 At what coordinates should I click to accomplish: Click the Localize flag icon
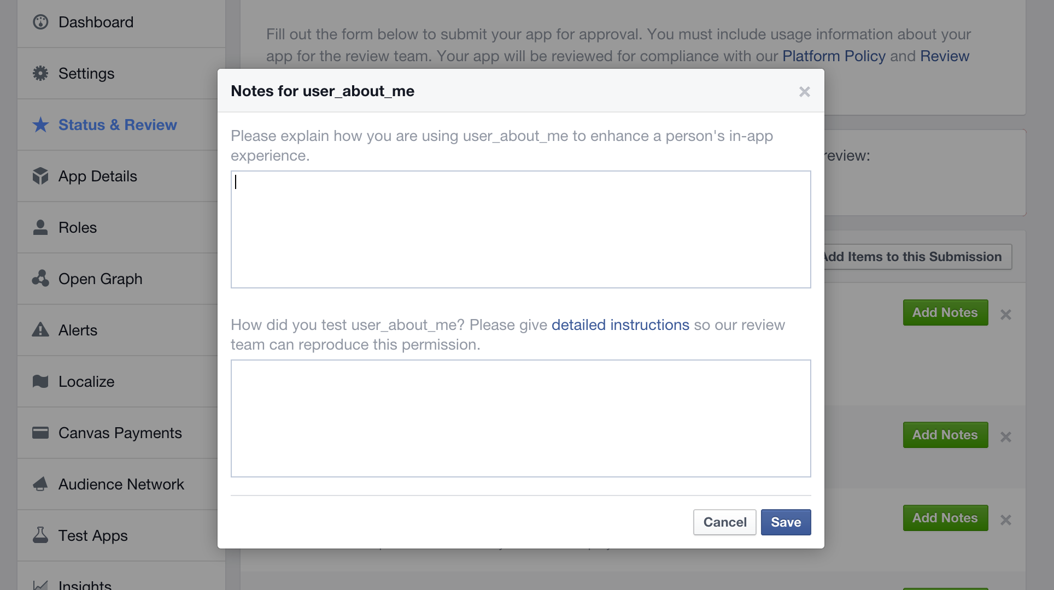point(40,381)
